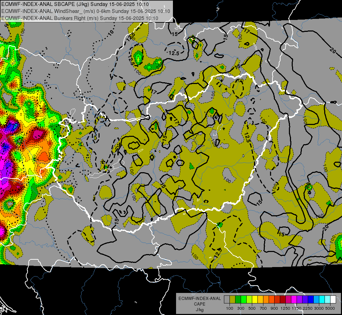This screenshot has width=342, height=315.
Task: Select the dark green swatch left of 300
Action: coord(238,300)
